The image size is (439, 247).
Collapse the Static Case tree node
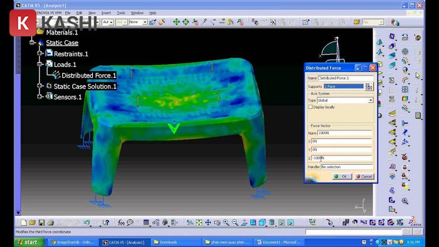point(33,43)
